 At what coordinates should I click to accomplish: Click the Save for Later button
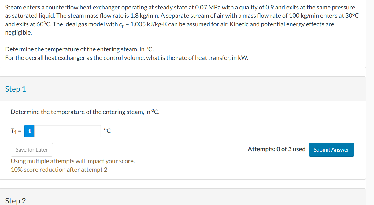31,150
